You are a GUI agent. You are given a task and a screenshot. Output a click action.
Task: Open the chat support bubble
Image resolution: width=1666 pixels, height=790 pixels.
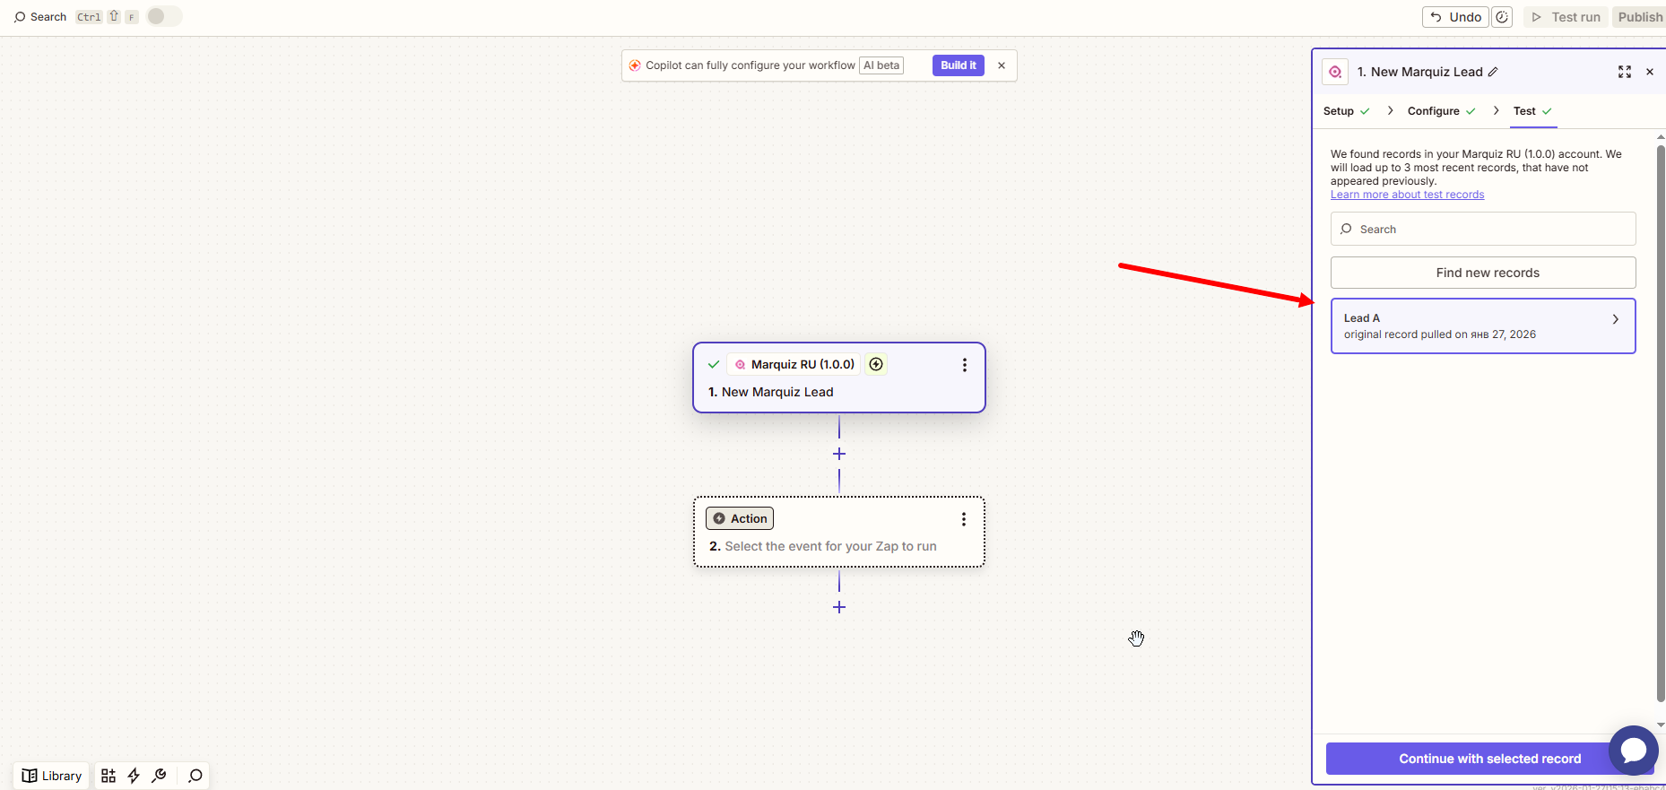(1633, 751)
